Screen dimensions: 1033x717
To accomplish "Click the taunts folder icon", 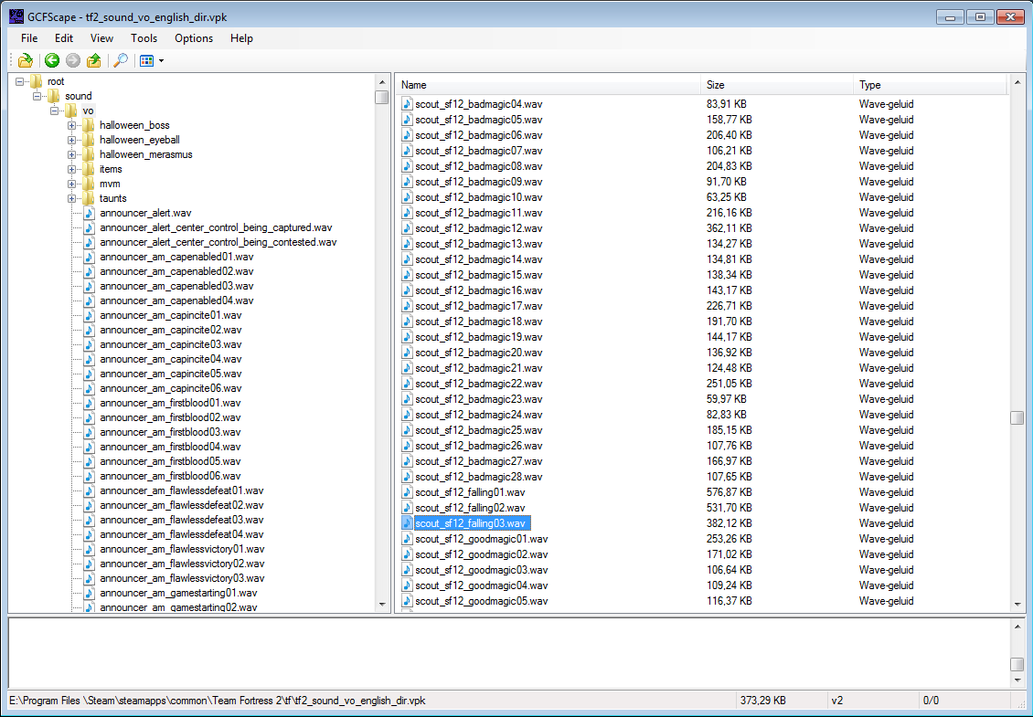I will pos(89,198).
